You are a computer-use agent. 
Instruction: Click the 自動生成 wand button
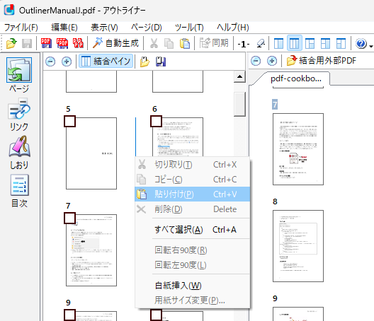pos(115,43)
